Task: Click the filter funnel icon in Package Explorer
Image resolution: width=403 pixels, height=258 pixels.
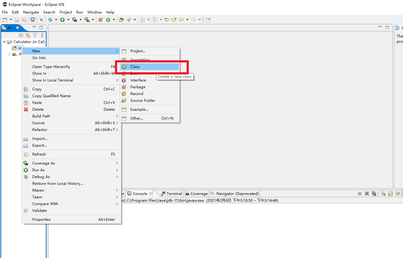Action: 35,35
